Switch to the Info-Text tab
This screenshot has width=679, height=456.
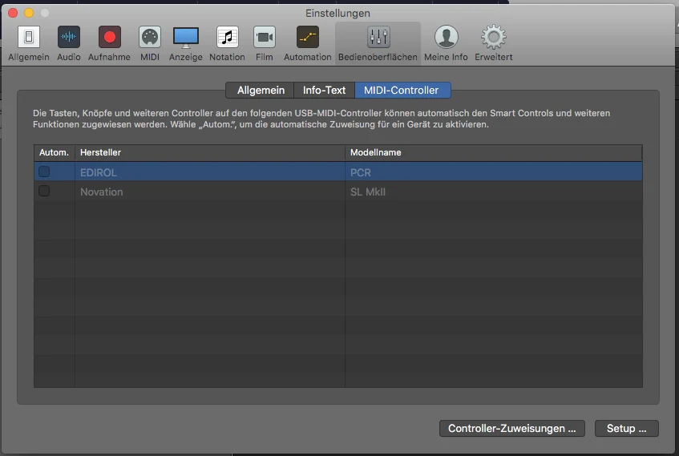[325, 90]
